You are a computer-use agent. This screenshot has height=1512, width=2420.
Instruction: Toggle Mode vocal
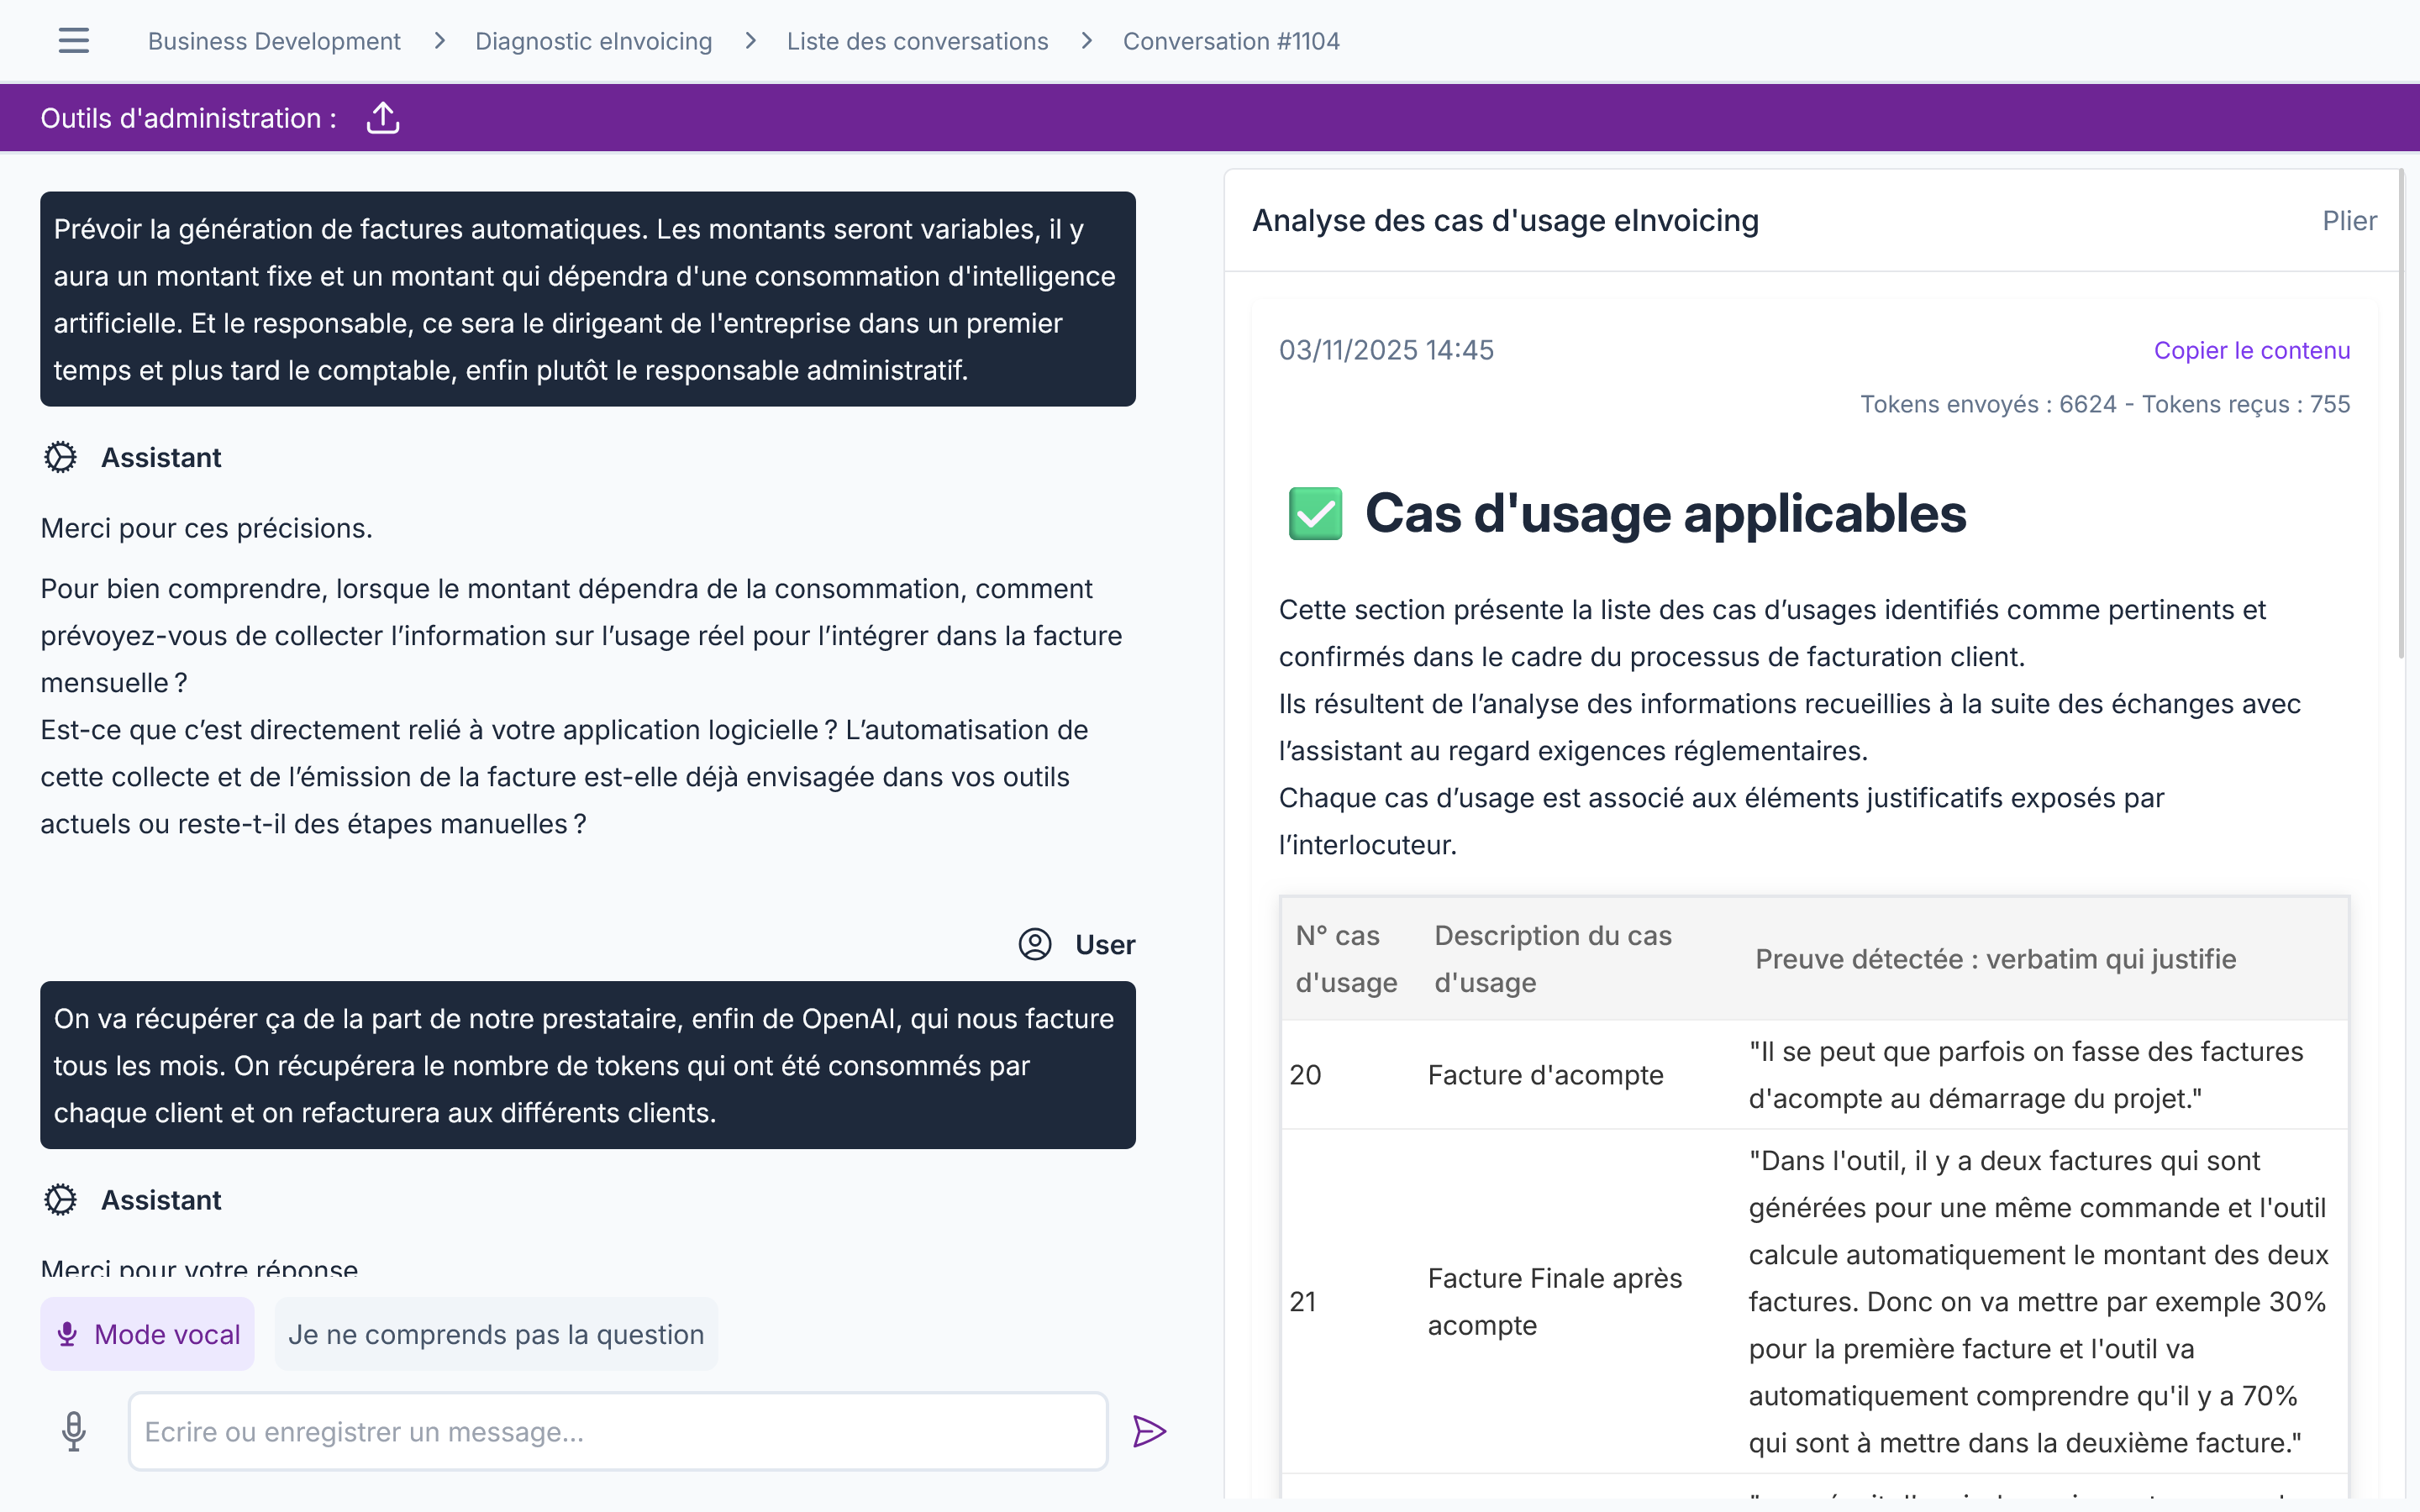click(147, 1334)
